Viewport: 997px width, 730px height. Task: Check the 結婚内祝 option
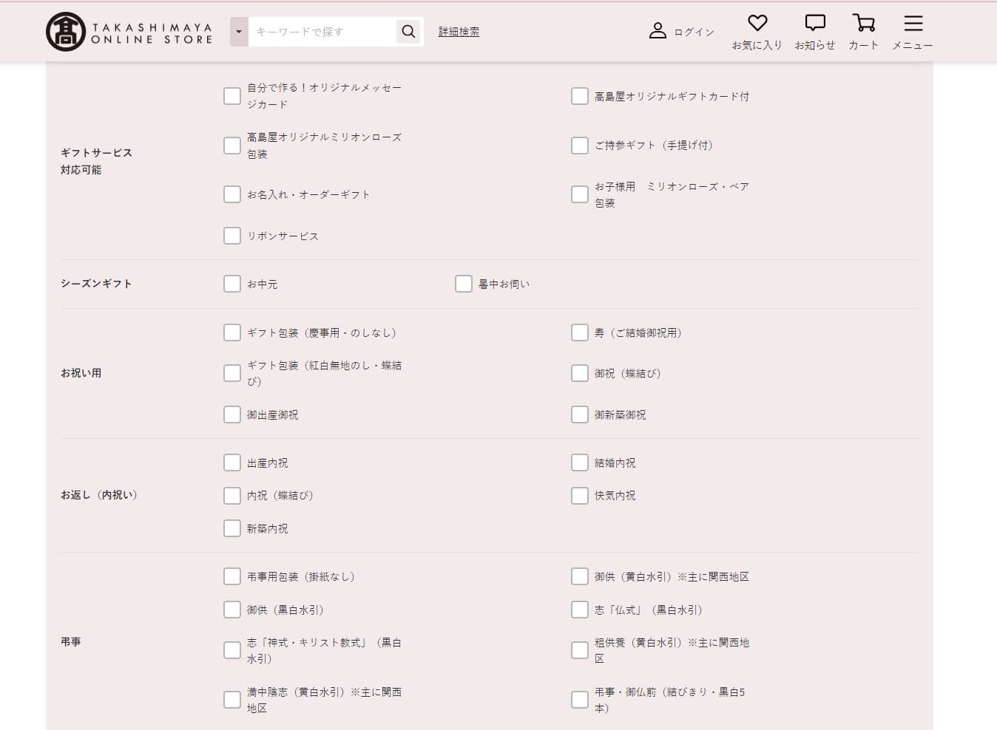coord(580,463)
